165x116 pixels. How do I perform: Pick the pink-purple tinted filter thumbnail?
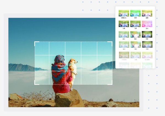click(147, 24)
